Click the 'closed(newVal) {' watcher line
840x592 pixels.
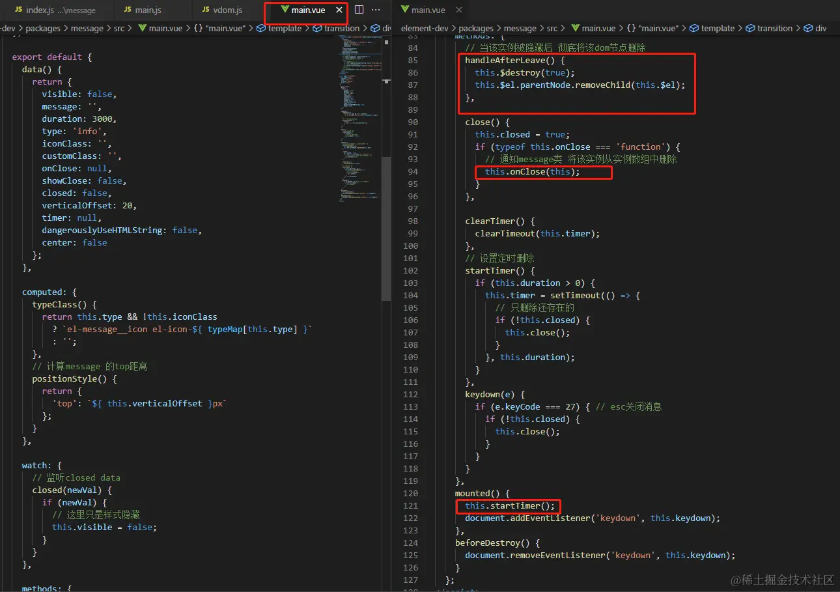72,490
